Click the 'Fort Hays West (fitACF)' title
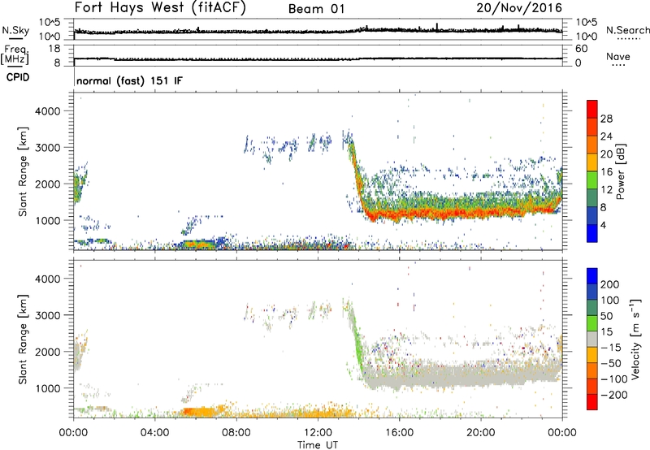The image size is (650, 450). click(160, 8)
